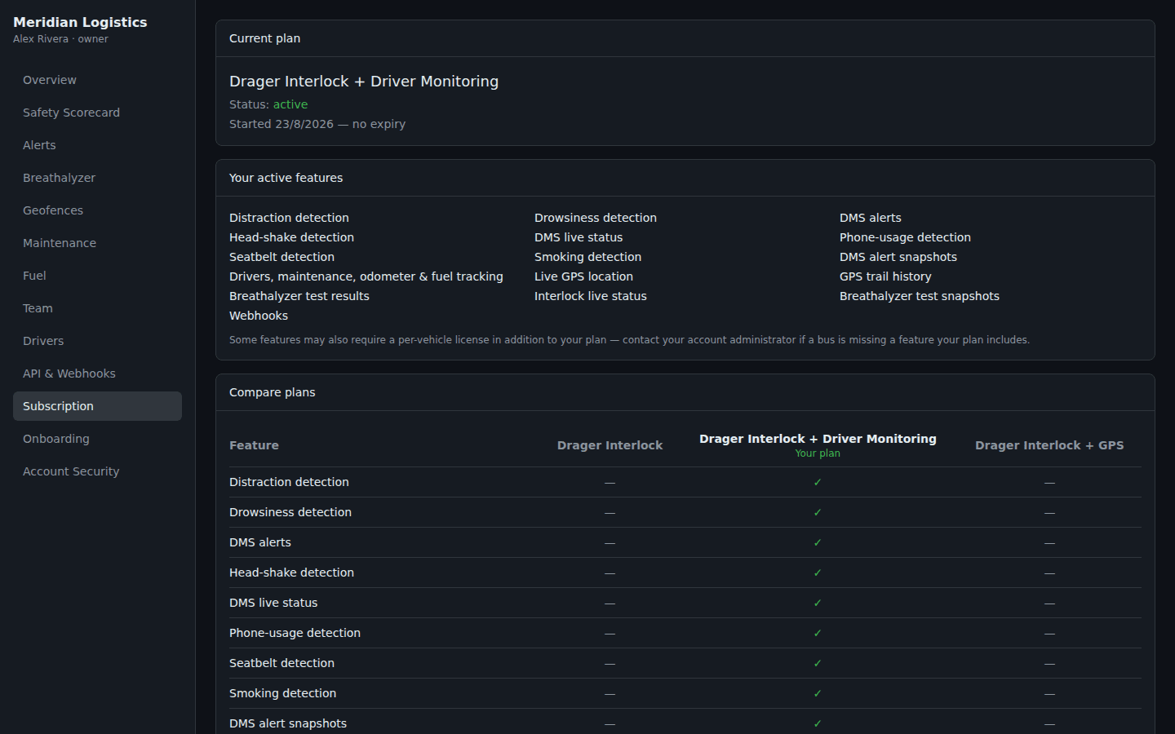This screenshot has height=734, width=1175.
Task: Click the Drowsiness detection row checkmark
Action: (818, 512)
